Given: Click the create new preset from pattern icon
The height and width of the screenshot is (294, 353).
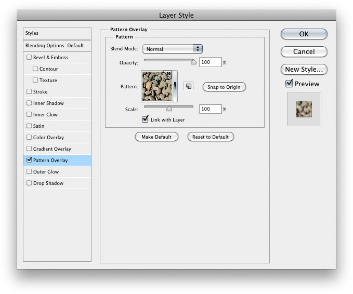Looking at the screenshot, I should click(188, 86).
